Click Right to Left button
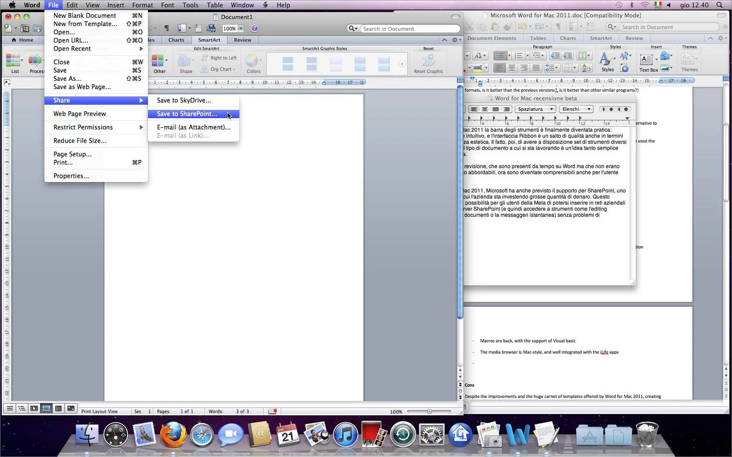732x457 pixels. click(219, 58)
